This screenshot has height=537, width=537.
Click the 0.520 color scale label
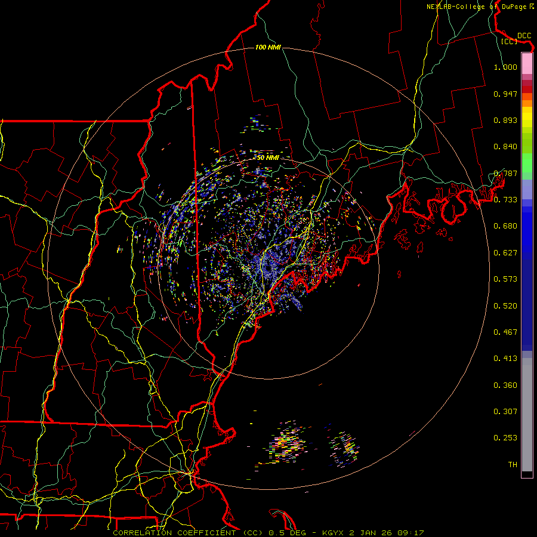505,306
